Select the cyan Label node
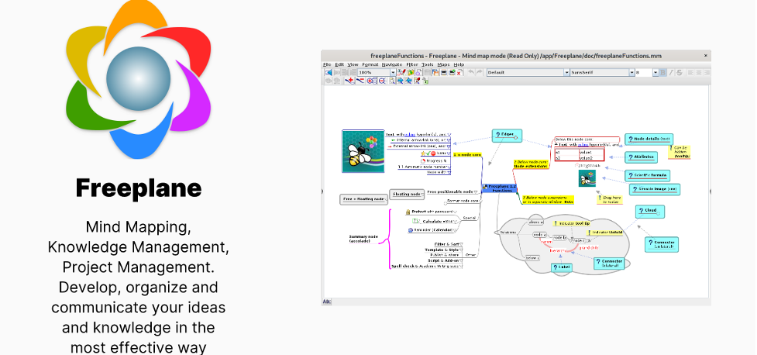 click(562, 267)
